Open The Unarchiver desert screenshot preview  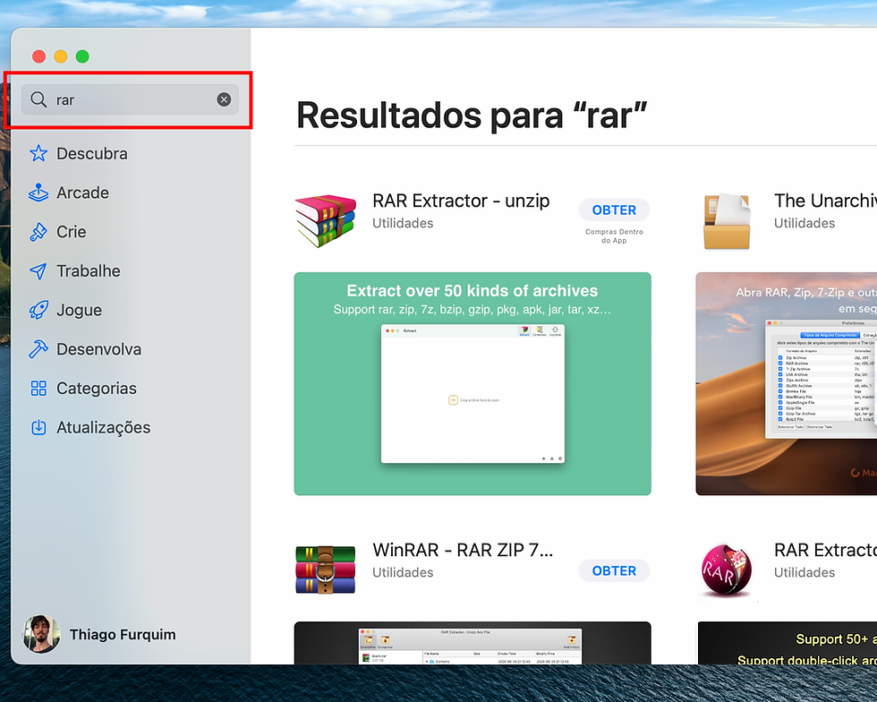click(x=787, y=383)
